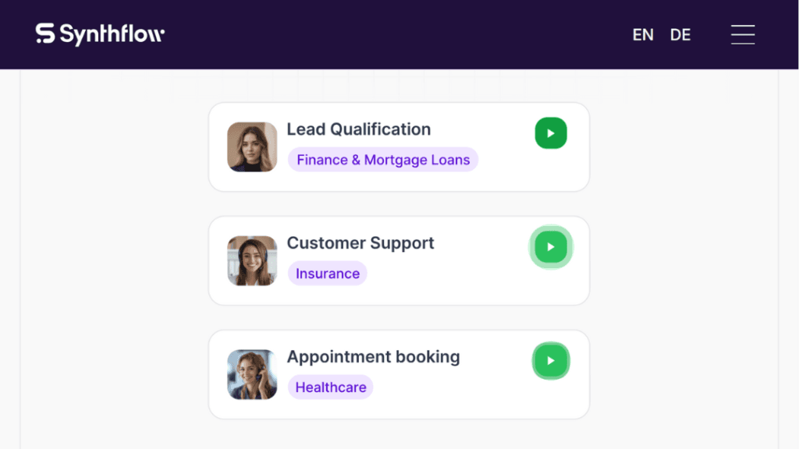Play the Customer Support demo
Viewport: 799px width, 449px height.
pos(551,247)
